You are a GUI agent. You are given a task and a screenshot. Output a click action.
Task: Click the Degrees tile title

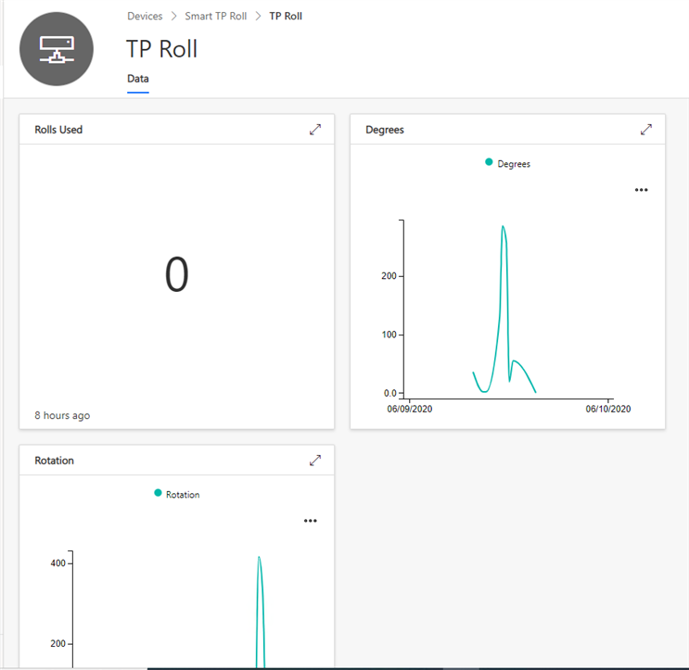coord(385,130)
